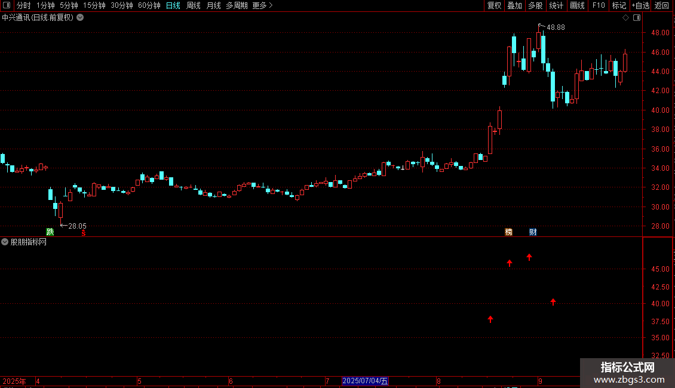Screen dimensions: 675x388
Task: Click the 48.00 price axis label
Action: tap(660, 33)
